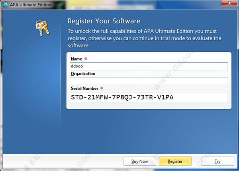Image resolution: width=239 pixels, height=171 pixels.
Task: Click the APA app icon in title bar
Action: coord(6,5)
